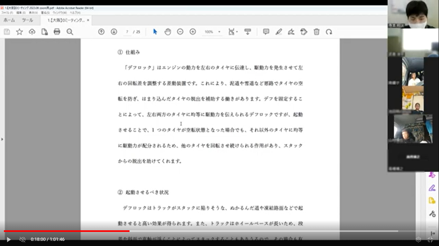Image resolution: width=439 pixels, height=246 pixels.
Task: Open the ファイル menu
Action: click(x=7, y=13)
